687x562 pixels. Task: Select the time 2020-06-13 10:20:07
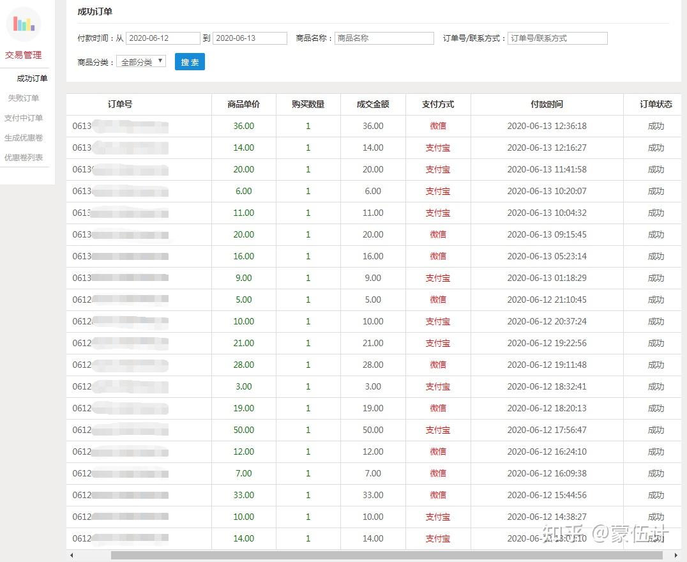(547, 191)
